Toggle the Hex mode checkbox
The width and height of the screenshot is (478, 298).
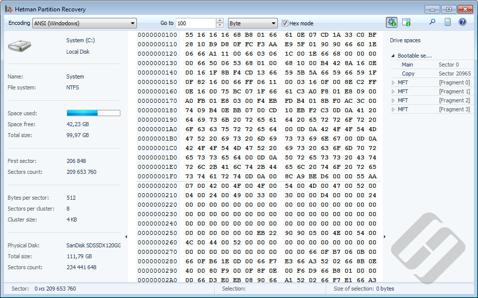click(285, 23)
